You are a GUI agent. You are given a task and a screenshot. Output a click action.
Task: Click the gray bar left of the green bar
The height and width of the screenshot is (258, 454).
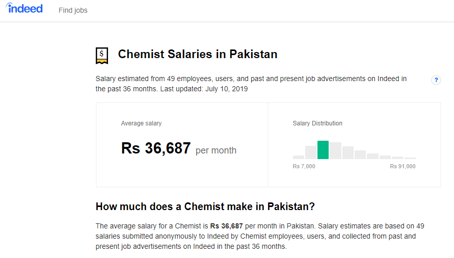[311, 152]
